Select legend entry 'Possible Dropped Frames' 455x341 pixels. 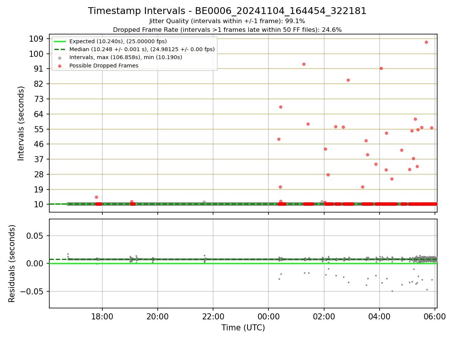point(104,66)
